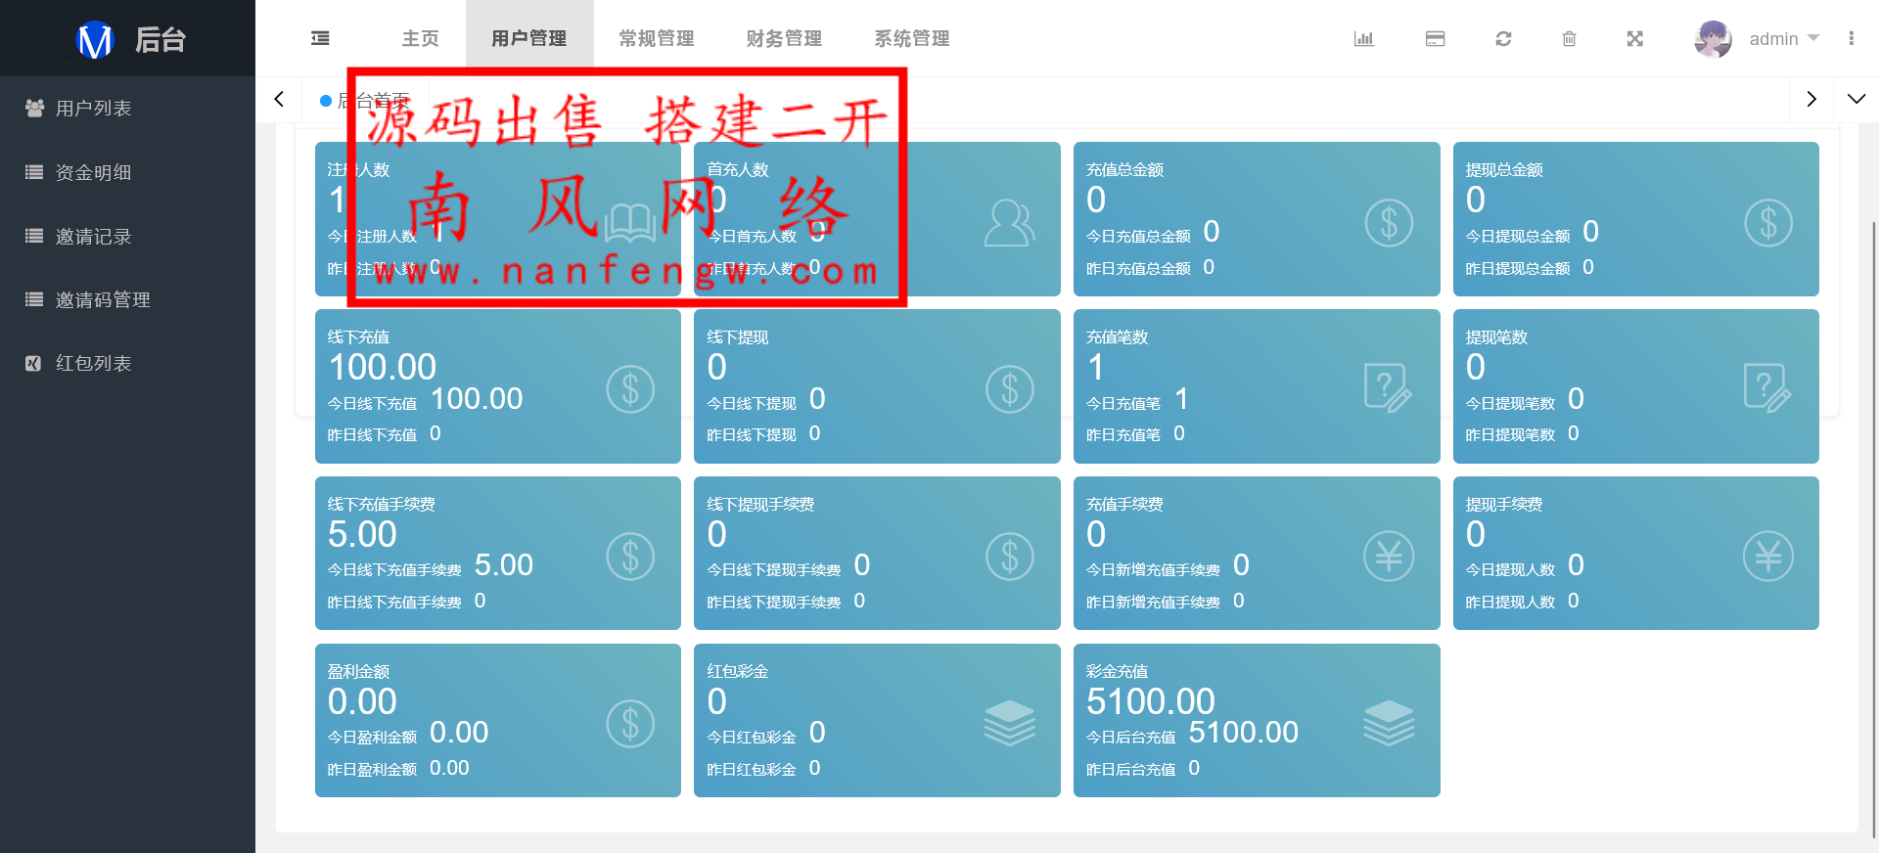Open the 财务管理 top menu
The image size is (1879, 853).
tap(784, 38)
